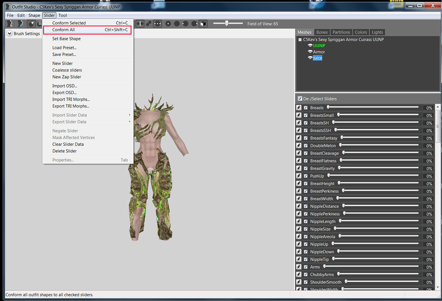Switch to the Bones tab
Viewport: 442px width, 301px height.
tap(322, 32)
